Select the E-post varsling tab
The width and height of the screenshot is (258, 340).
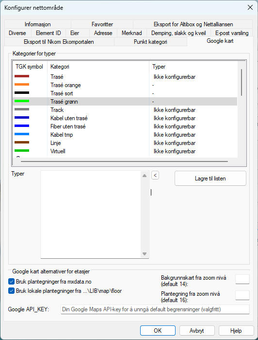tap(232, 33)
